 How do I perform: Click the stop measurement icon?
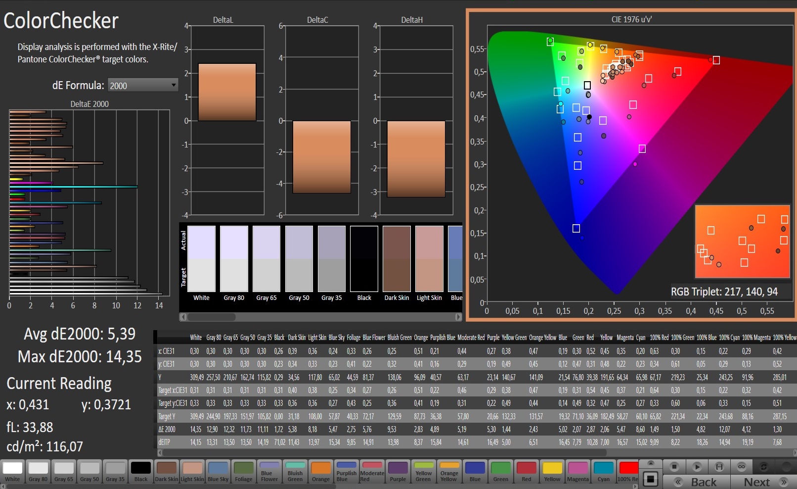point(674,467)
